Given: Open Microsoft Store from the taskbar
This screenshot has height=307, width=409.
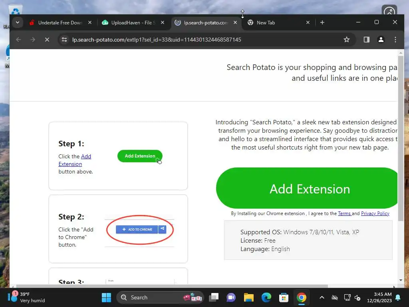Looking at the screenshot, I should tap(284, 297).
